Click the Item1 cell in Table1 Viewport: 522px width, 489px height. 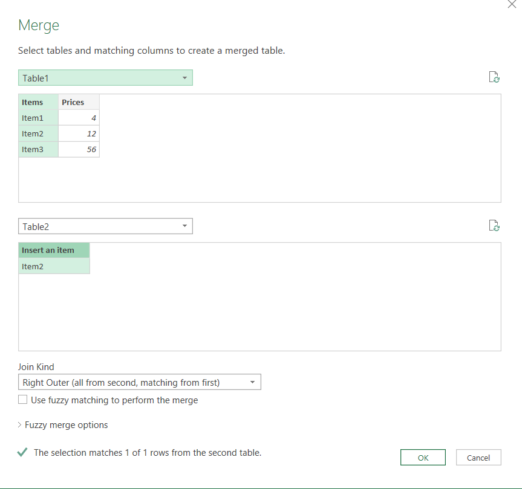tap(38, 118)
